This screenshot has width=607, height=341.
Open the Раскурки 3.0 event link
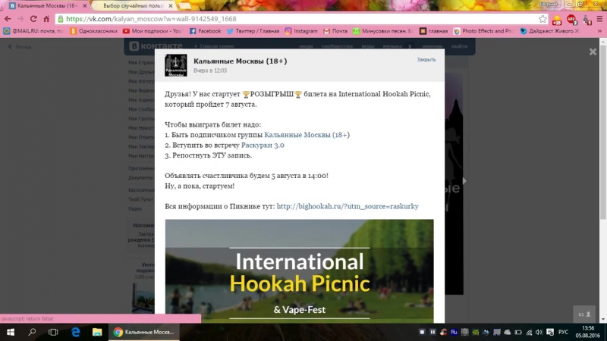[263, 145]
